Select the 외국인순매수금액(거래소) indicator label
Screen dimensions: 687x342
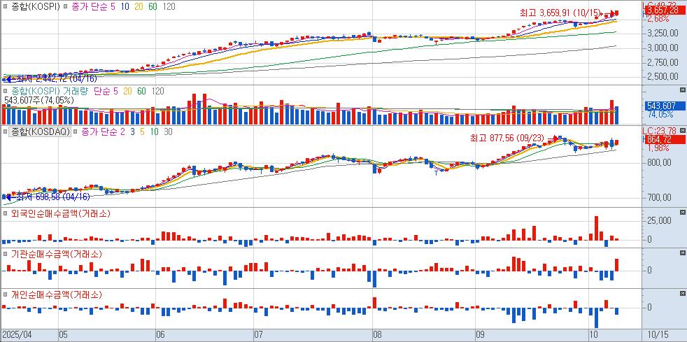pyautogui.click(x=60, y=214)
